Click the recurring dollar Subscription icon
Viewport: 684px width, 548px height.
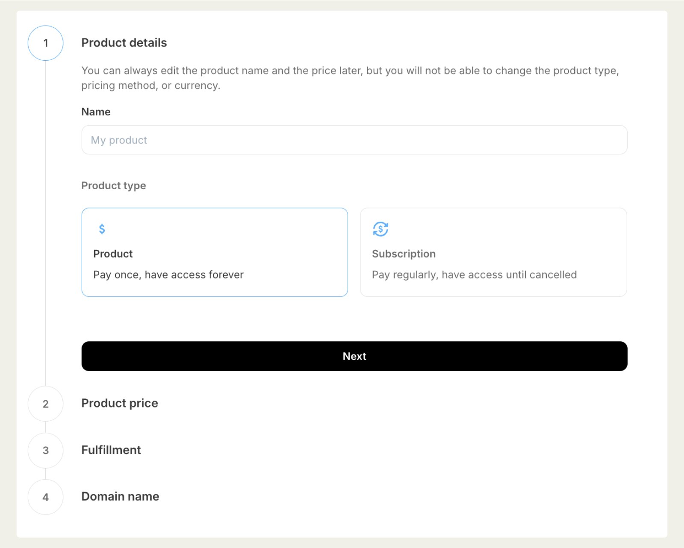click(x=380, y=229)
